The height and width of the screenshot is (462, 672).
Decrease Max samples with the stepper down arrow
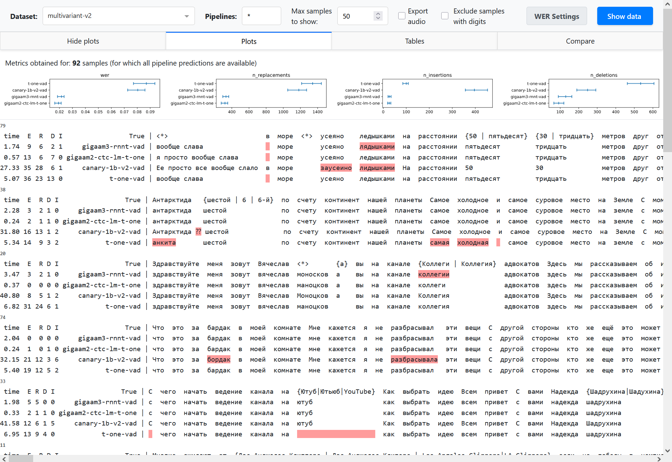coord(378,19)
